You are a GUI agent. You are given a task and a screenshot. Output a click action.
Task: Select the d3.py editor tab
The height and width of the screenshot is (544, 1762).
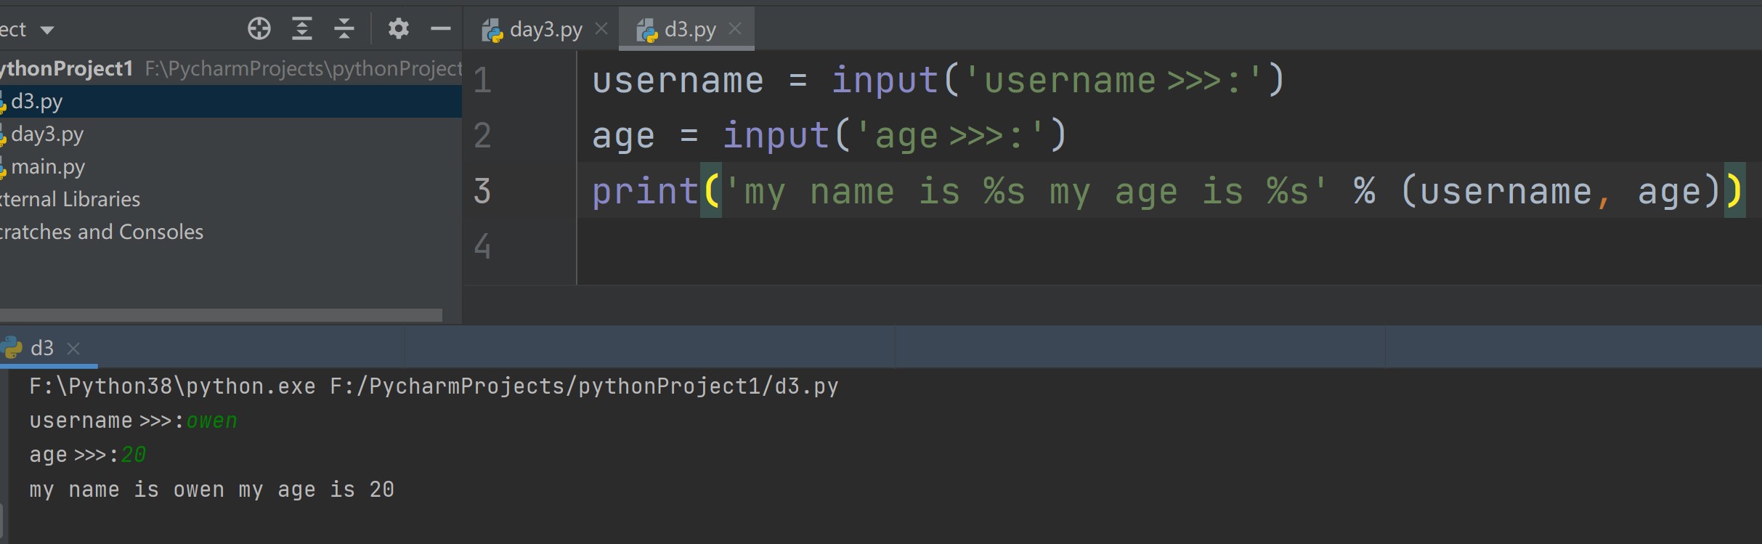pos(689,30)
